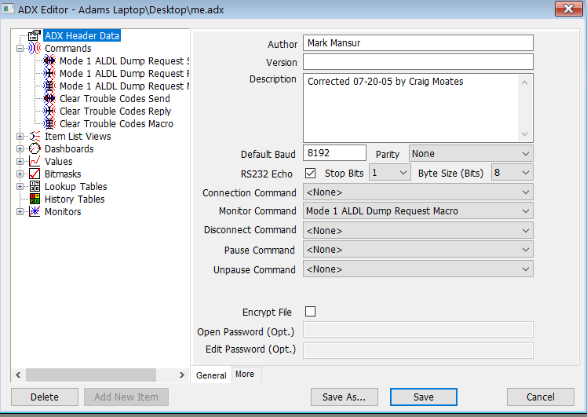Click the Cancel button
Image resolution: width=587 pixels, height=417 pixels.
[540, 397]
